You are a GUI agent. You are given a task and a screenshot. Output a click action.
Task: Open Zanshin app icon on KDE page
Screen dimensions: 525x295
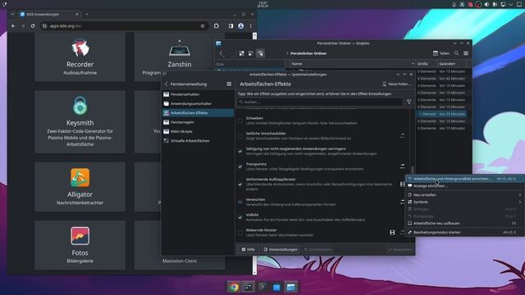(x=180, y=48)
